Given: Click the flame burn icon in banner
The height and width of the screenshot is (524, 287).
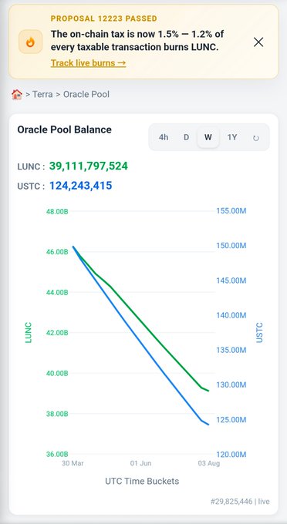Looking at the screenshot, I should tap(30, 42).
